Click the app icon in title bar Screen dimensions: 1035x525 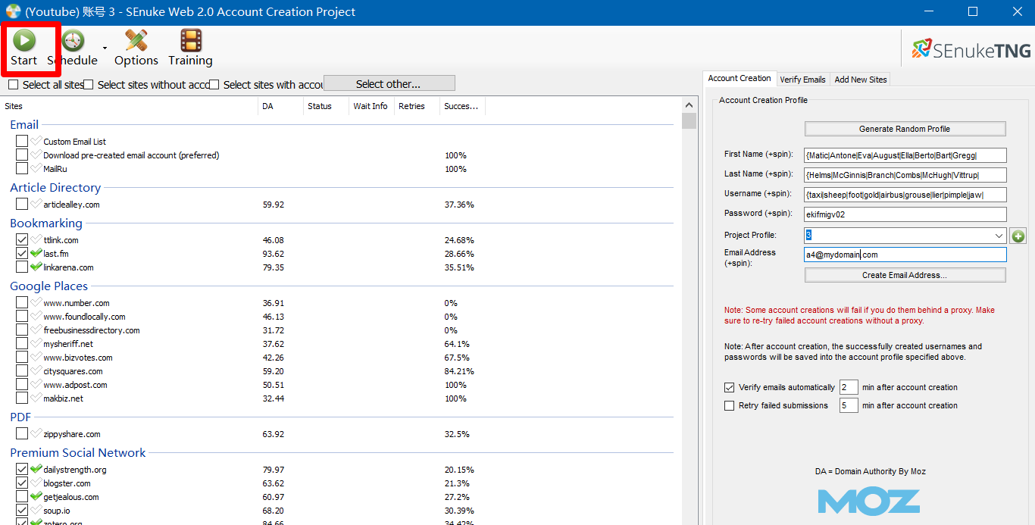tap(13, 11)
